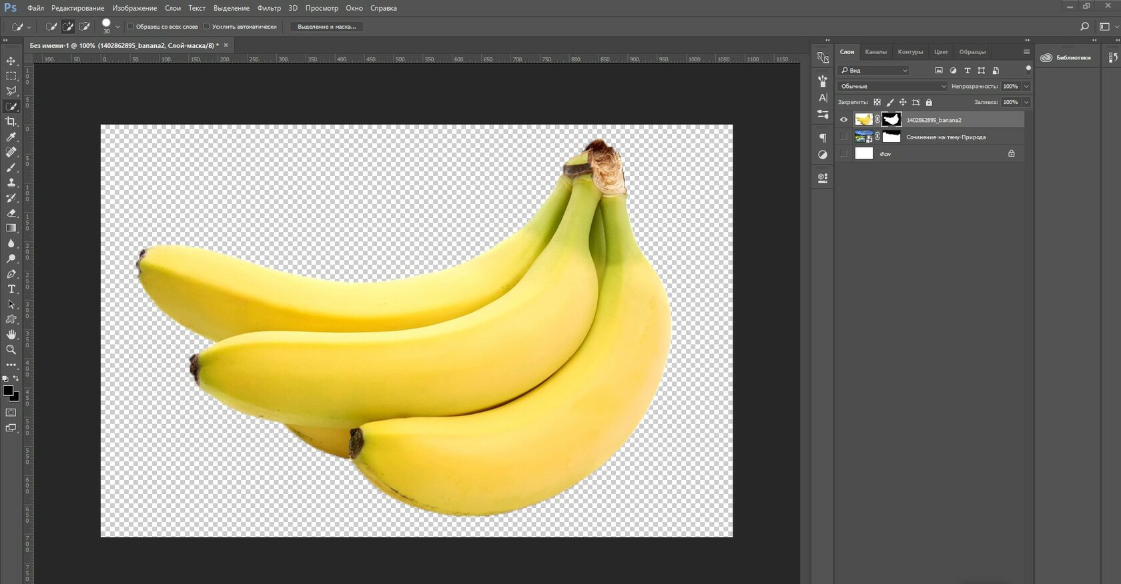Open the Layers panel options menu

pos(1026,51)
